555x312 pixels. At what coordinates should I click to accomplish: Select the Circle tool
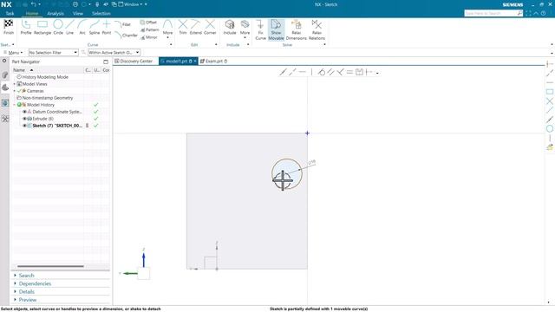tap(58, 27)
